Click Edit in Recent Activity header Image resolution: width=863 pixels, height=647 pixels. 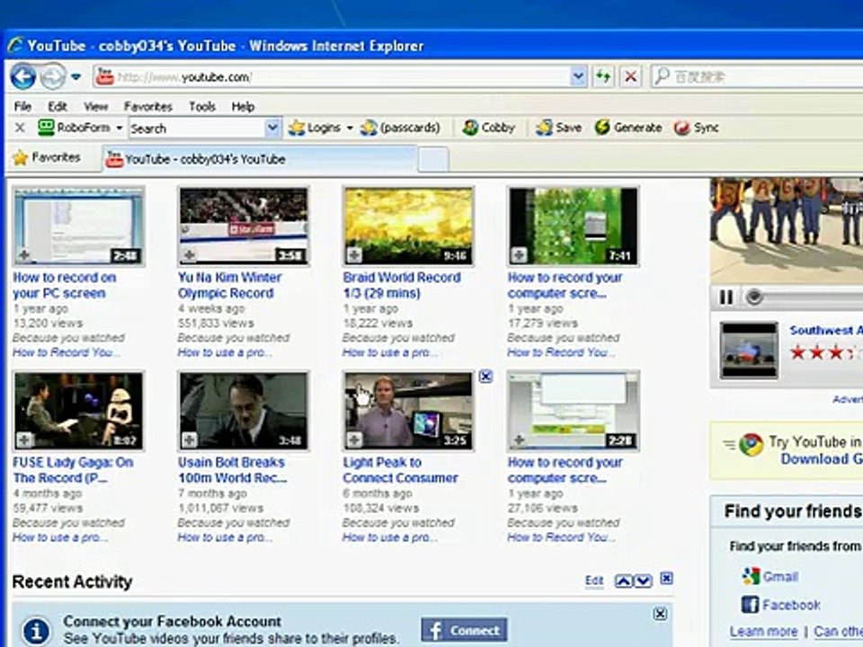pyautogui.click(x=594, y=581)
